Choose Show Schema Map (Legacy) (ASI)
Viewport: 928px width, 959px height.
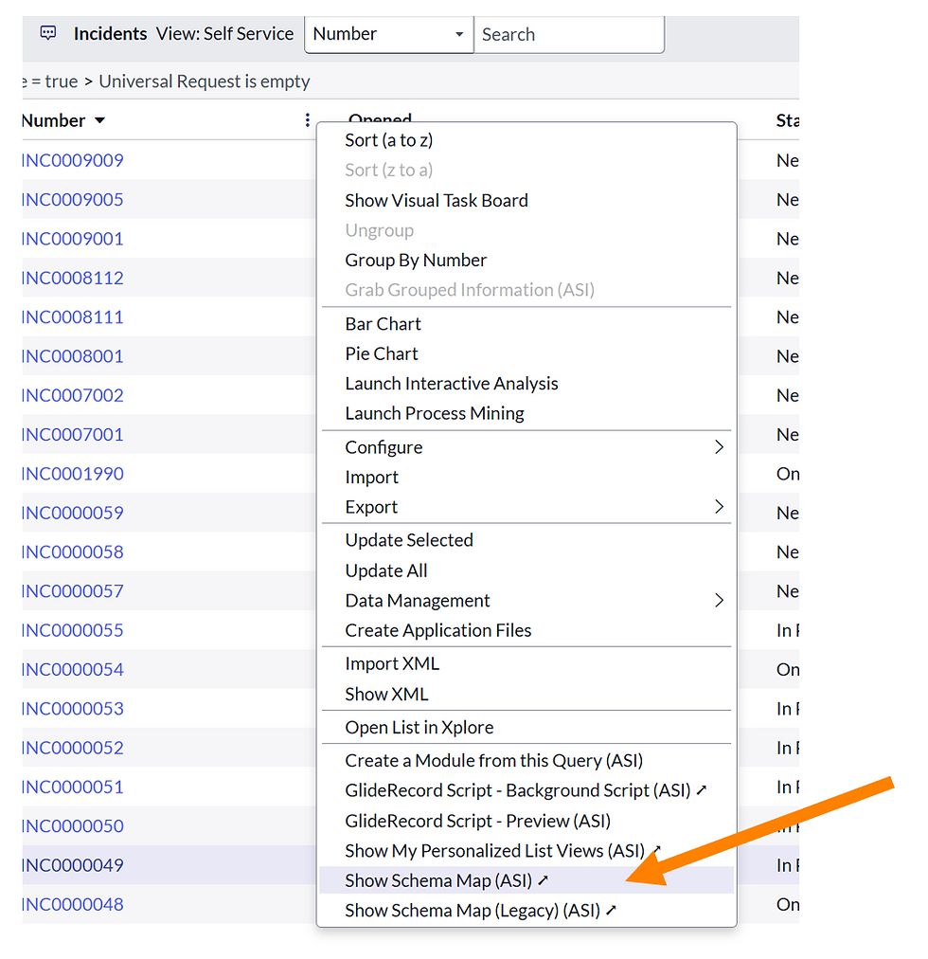pyautogui.click(x=473, y=911)
